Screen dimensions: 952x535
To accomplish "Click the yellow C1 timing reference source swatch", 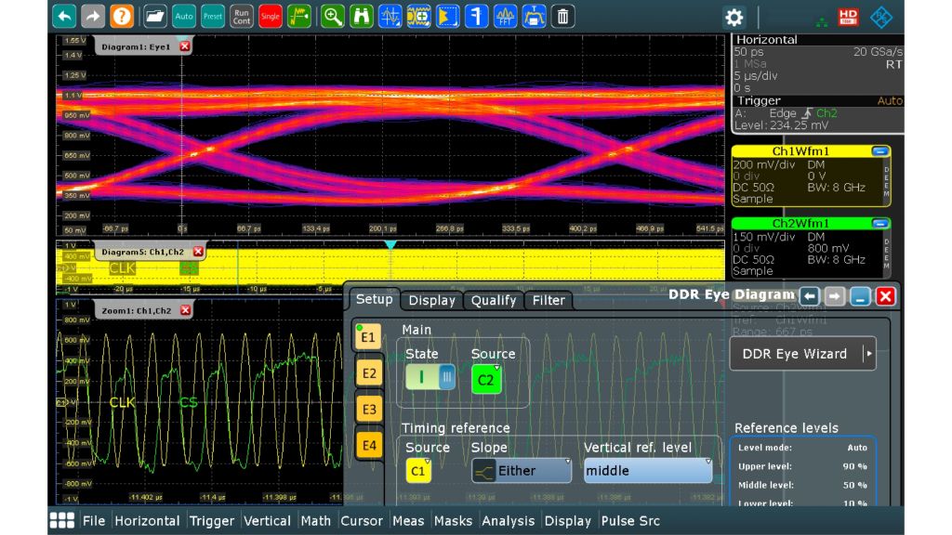I will (x=416, y=470).
